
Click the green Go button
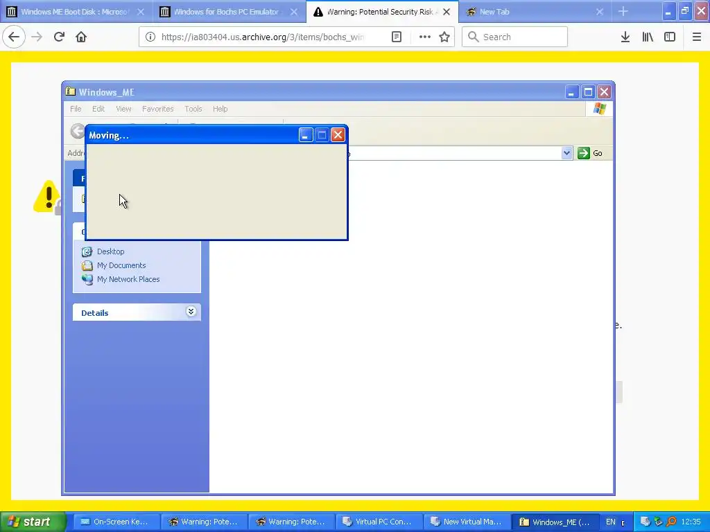pos(590,153)
